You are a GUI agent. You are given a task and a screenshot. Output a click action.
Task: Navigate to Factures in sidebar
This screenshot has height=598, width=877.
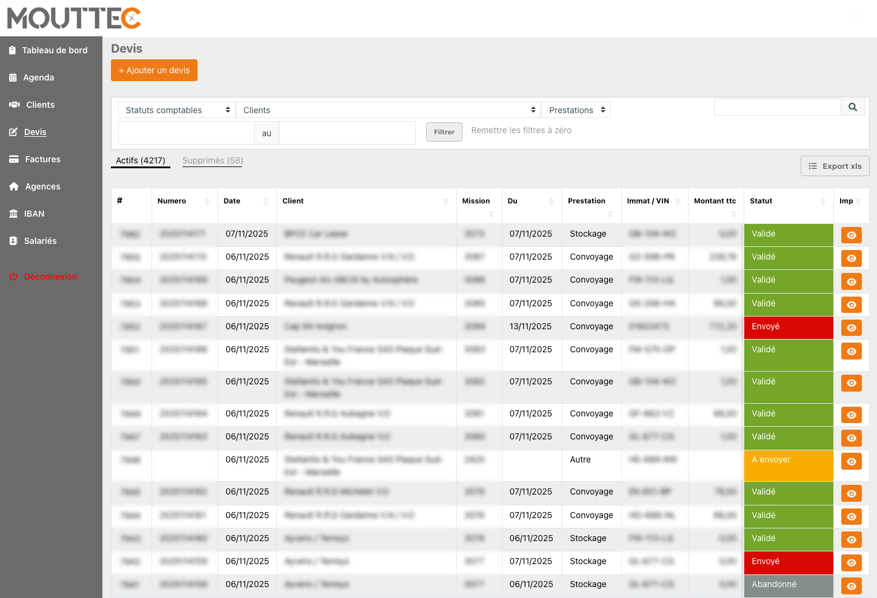[42, 159]
